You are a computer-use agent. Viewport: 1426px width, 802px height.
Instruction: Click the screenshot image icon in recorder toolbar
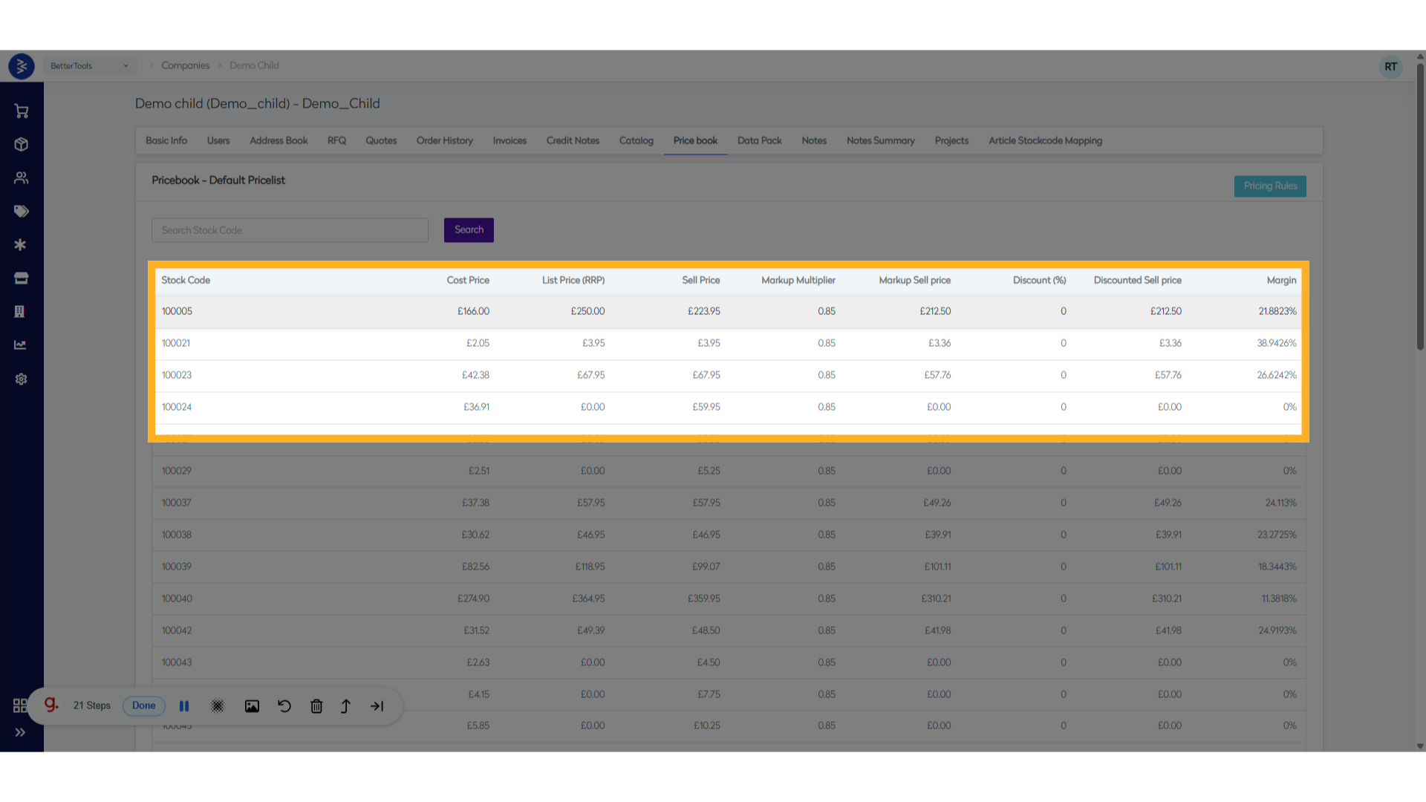tap(252, 706)
